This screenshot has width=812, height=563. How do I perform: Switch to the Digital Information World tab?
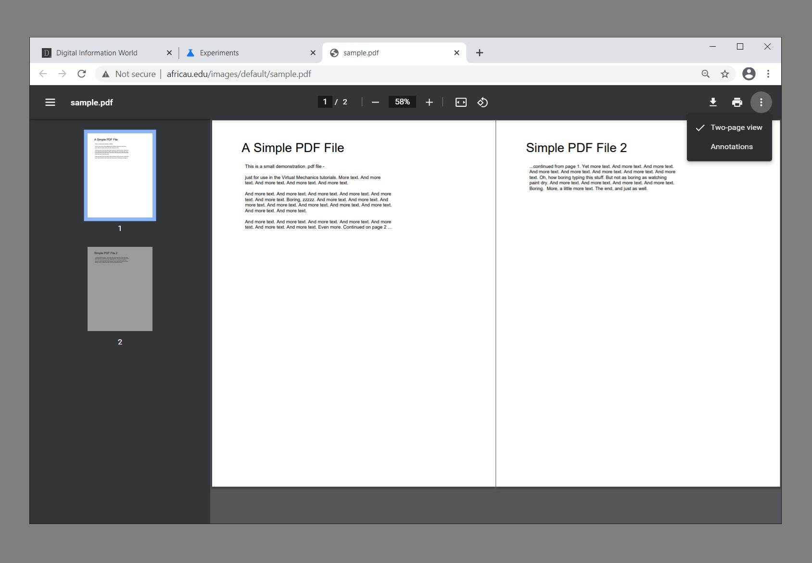click(x=96, y=52)
